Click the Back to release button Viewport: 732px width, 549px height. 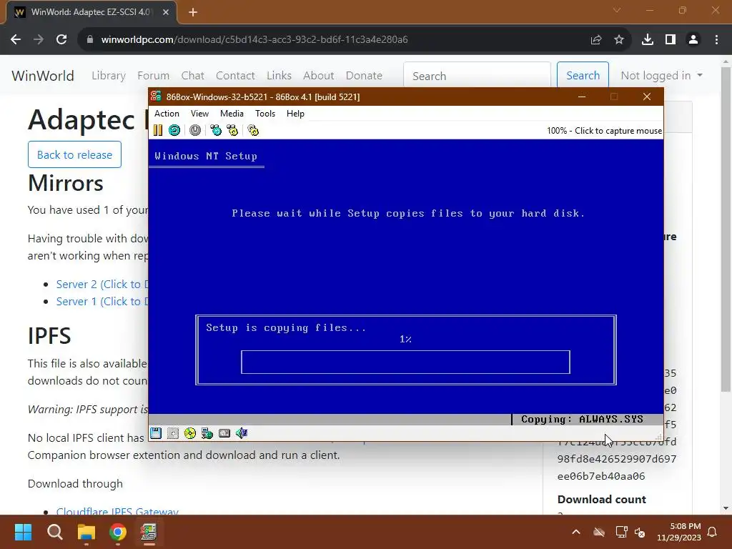[74, 154]
